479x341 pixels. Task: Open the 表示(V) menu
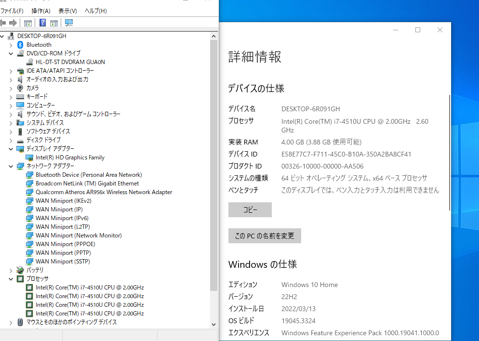pos(67,11)
